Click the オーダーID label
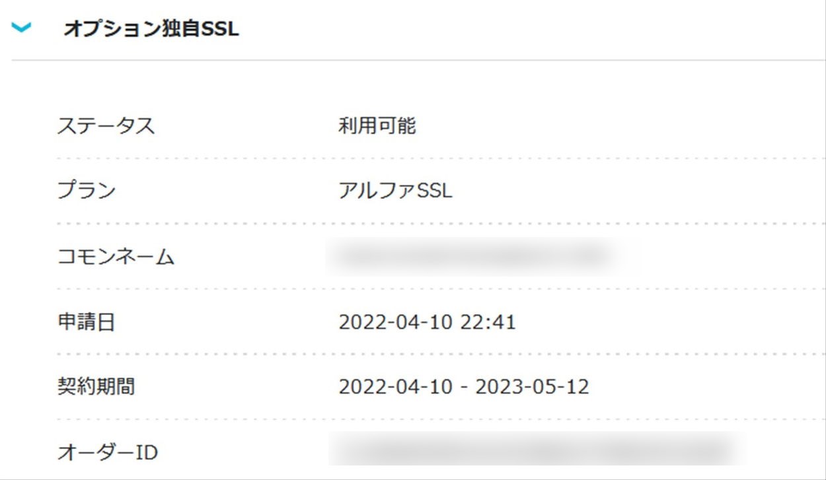This screenshot has height=480, width=826. coord(108,453)
